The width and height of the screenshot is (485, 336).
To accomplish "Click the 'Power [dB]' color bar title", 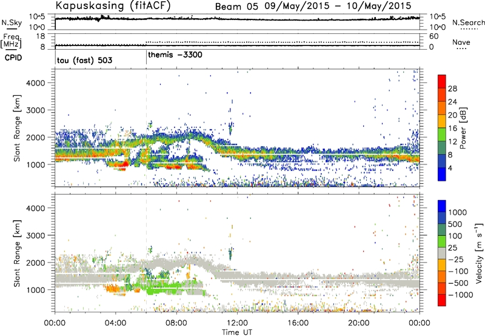I will (x=463, y=128).
